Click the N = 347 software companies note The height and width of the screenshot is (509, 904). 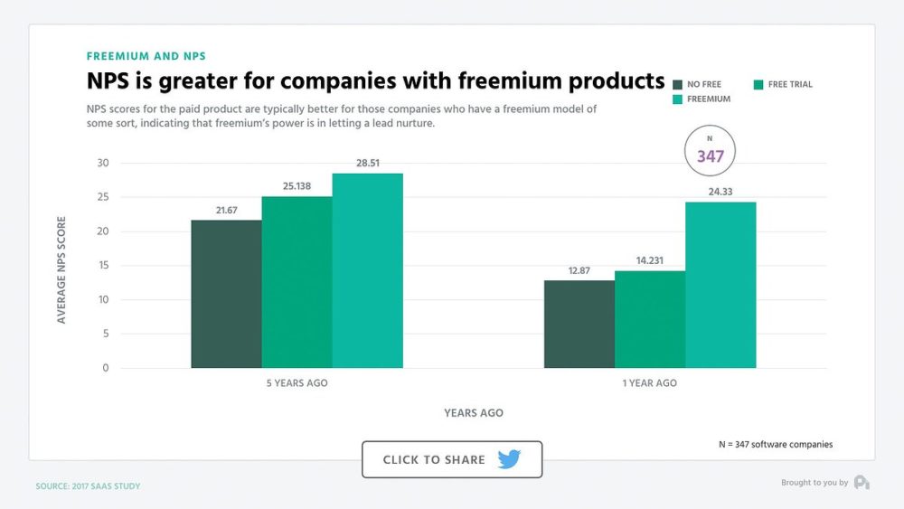tap(775, 444)
